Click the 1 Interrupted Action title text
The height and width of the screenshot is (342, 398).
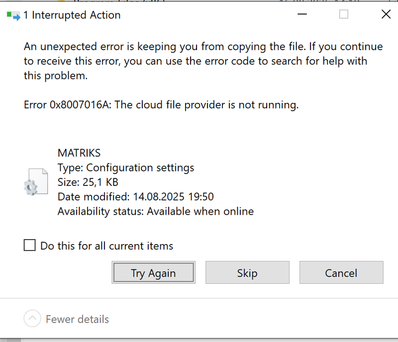(72, 15)
